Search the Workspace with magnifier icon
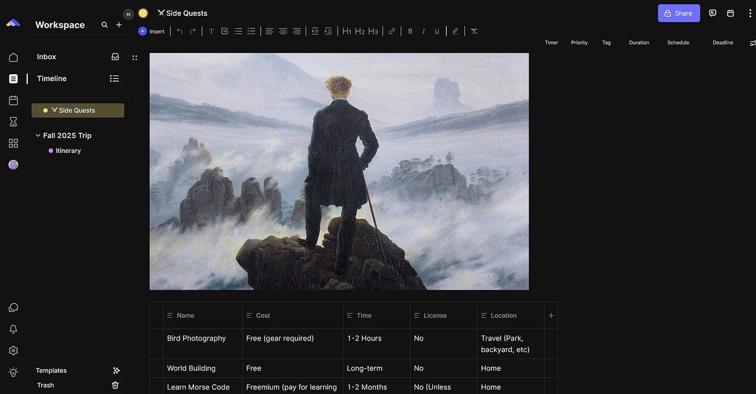 click(x=105, y=25)
